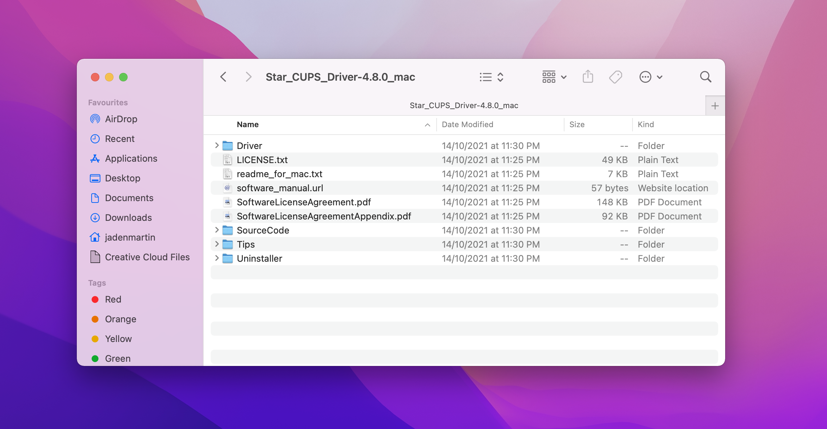Open the Finder search magnifier

pyautogui.click(x=705, y=77)
